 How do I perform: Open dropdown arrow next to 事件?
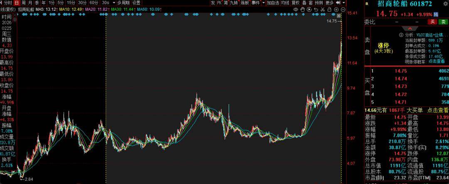[263, 2]
